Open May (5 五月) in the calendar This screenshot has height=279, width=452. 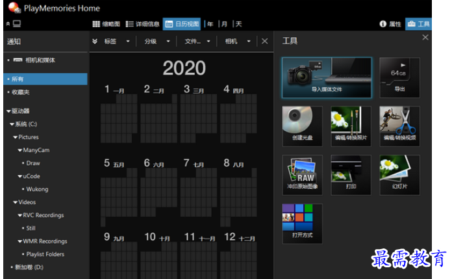pyautogui.click(x=119, y=192)
